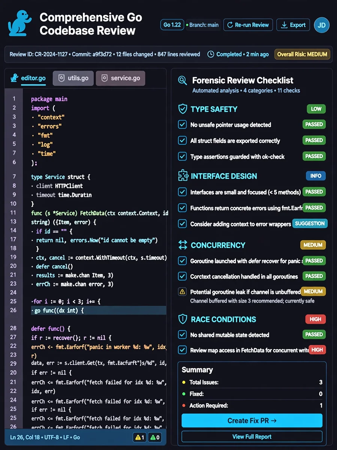Click the INFO badge on Interface Design
337x450 pixels.
pos(316,175)
